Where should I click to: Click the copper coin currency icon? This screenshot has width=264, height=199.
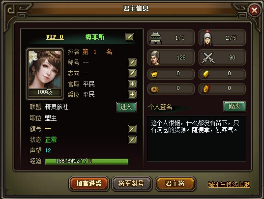(154, 89)
